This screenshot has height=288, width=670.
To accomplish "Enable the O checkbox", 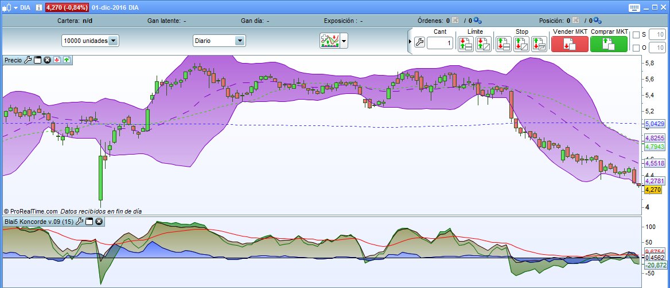I will click(636, 48).
